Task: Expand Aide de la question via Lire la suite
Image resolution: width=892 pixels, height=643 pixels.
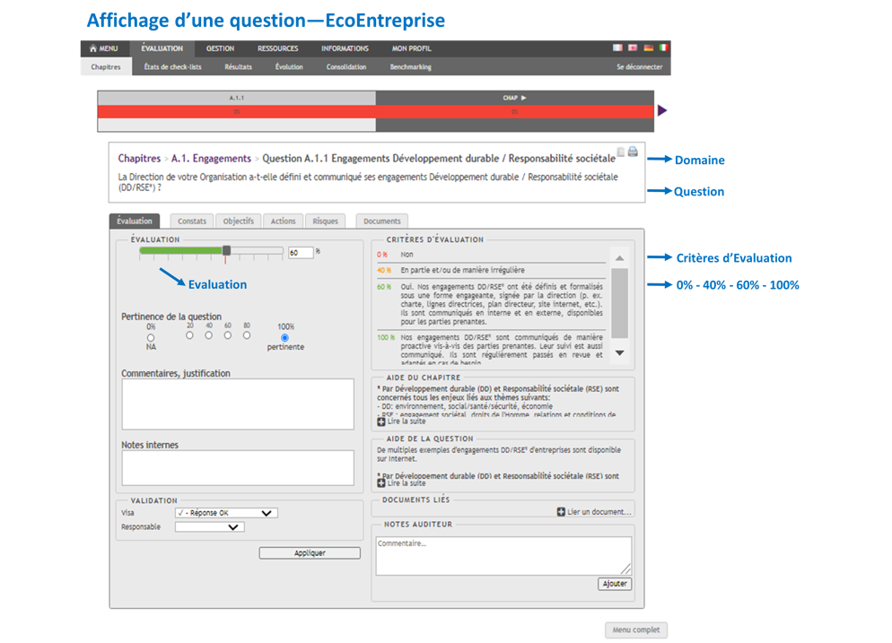Action: (x=381, y=483)
